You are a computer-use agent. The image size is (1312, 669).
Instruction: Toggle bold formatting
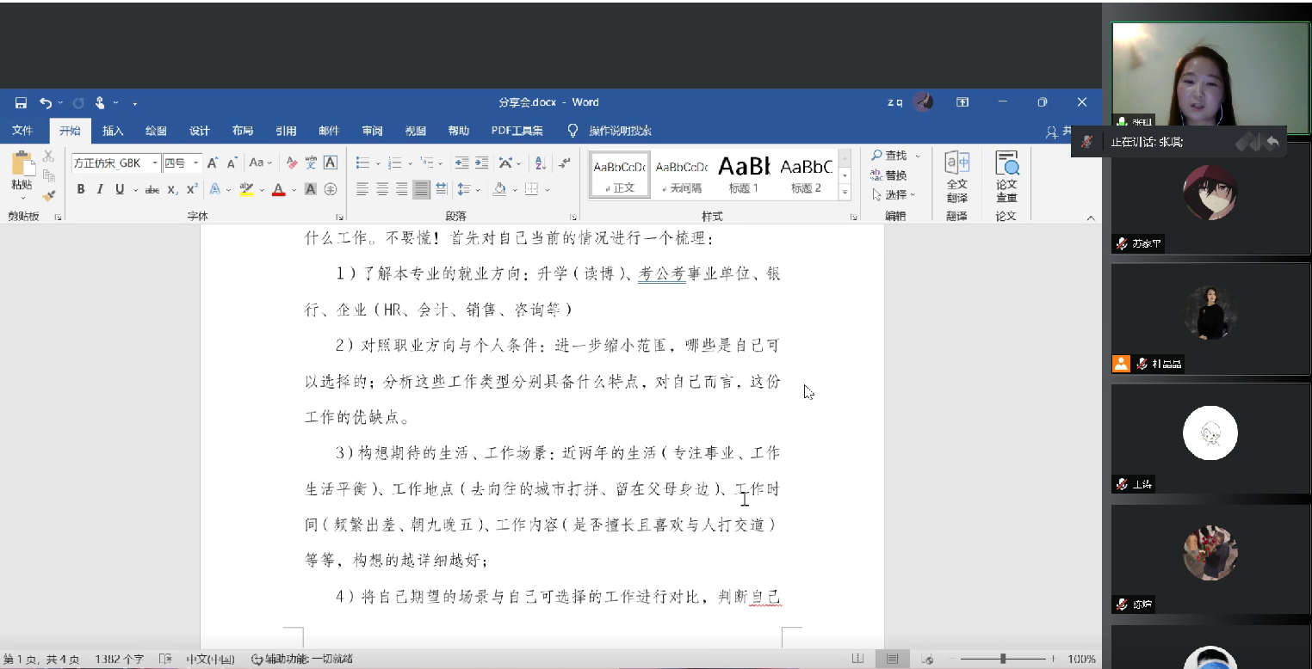click(81, 189)
